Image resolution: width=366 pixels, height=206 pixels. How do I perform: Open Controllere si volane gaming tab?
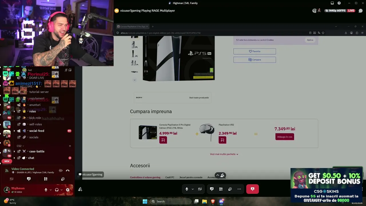pos(145,177)
